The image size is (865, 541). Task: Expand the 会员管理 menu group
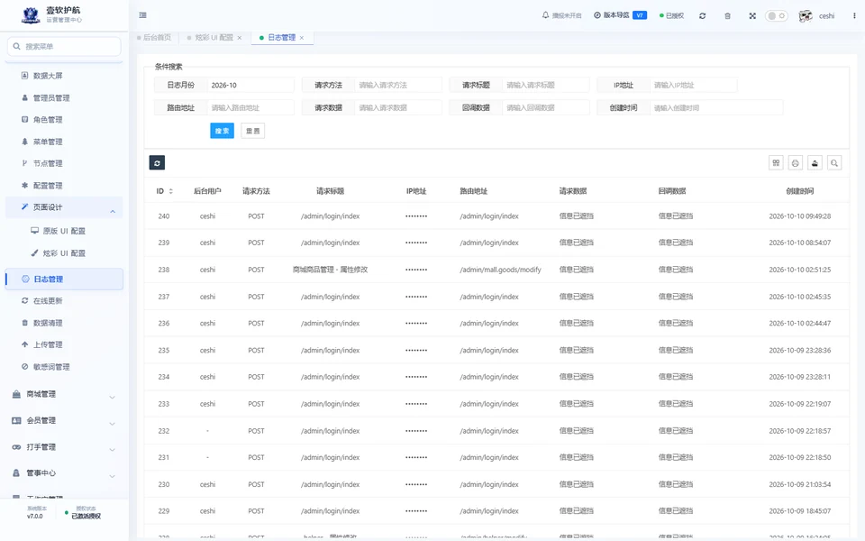[64, 421]
